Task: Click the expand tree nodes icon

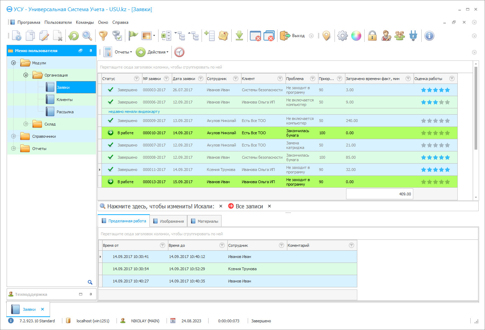Action: (180, 36)
